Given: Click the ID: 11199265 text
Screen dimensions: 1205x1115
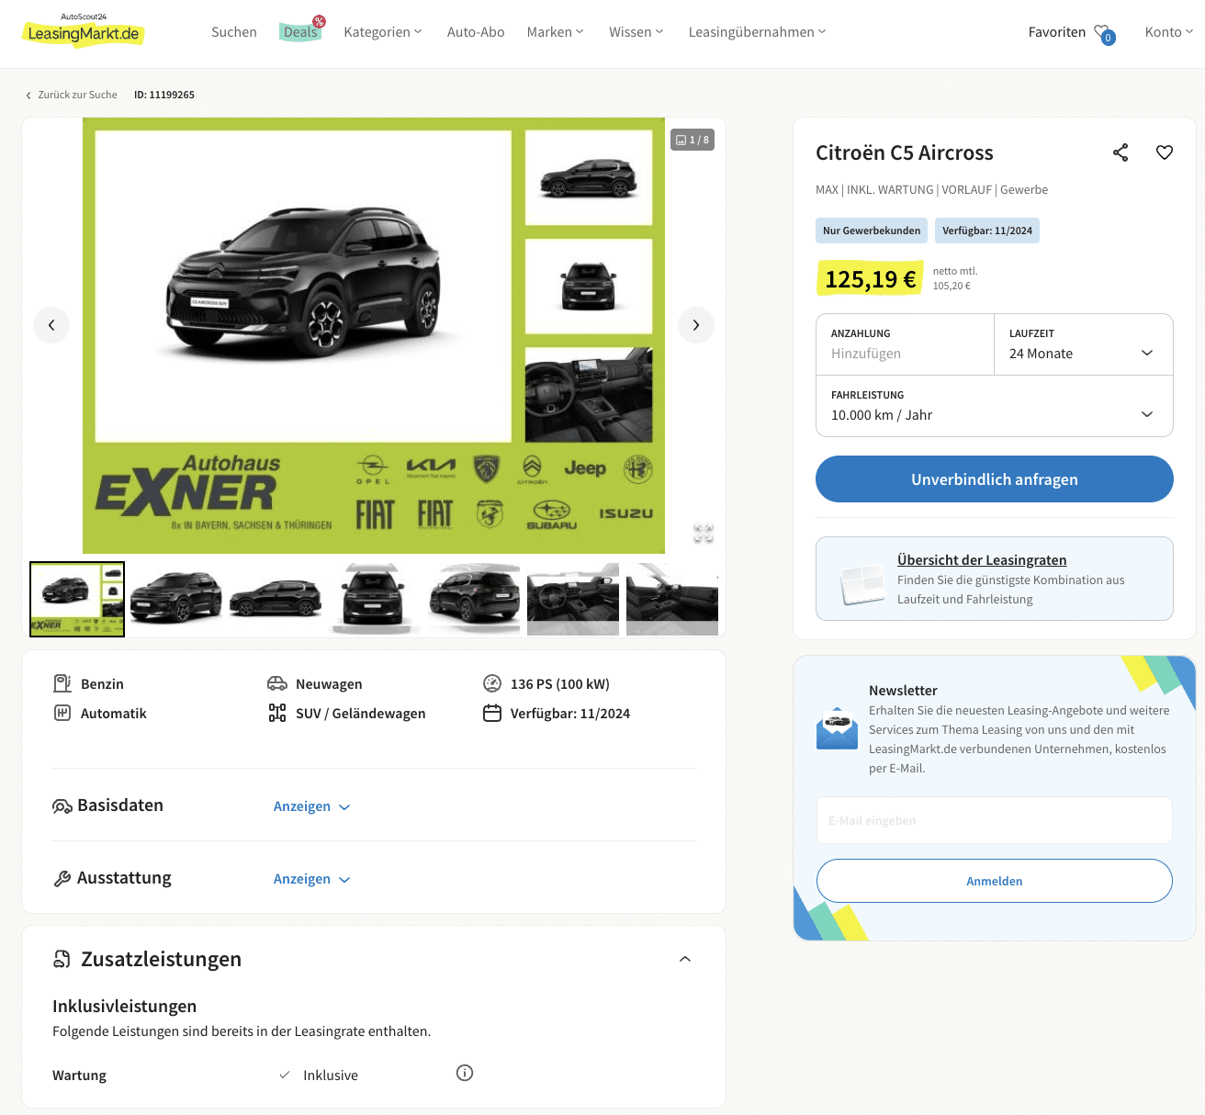Looking at the screenshot, I should [164, 95].
